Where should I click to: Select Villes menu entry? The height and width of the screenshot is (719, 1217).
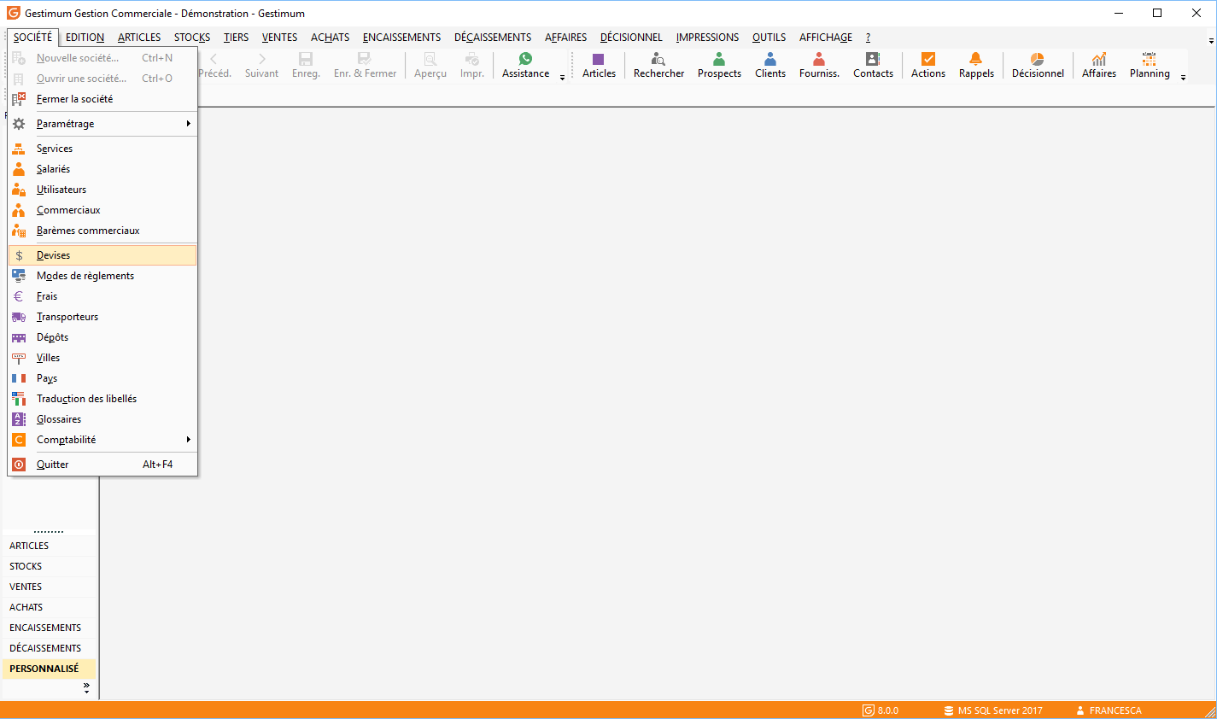coord(102,358)
